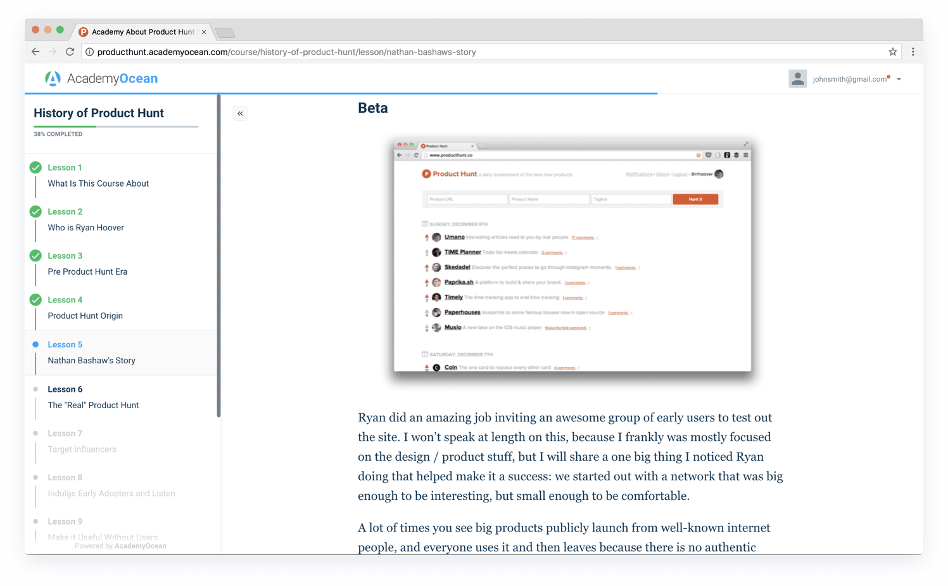Bookmark this page with the star icon
Screen dimensions: 948x586
(x=892, y=52)
